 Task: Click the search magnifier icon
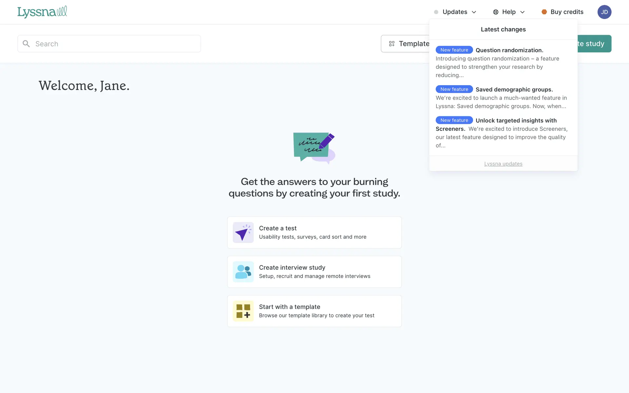26,44
